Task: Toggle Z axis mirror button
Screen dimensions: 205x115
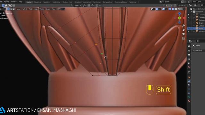Action: pos(171,5)
